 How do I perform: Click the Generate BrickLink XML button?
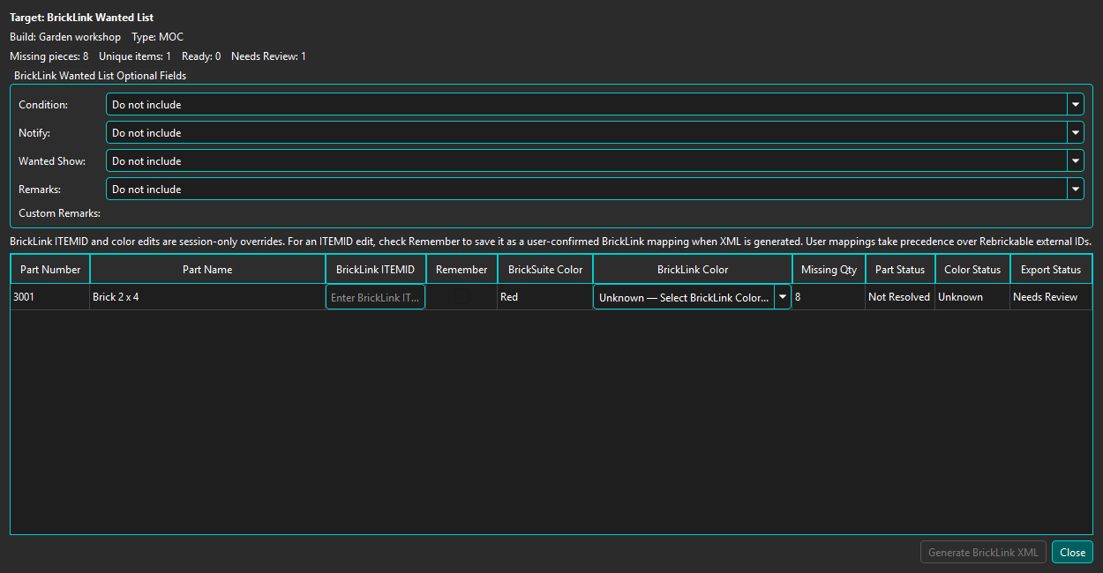click(x=984, y=553)
